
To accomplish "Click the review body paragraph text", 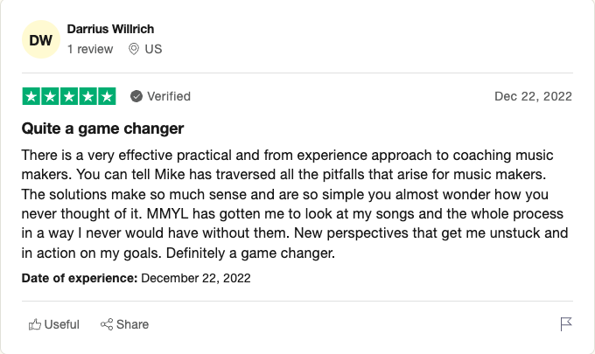I will [296, 204].
